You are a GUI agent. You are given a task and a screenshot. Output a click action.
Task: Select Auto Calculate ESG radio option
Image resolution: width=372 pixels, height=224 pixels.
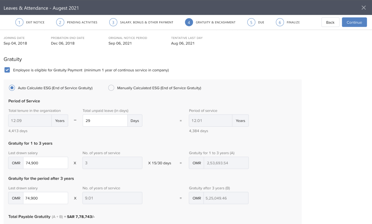click(x=12, y=88)
